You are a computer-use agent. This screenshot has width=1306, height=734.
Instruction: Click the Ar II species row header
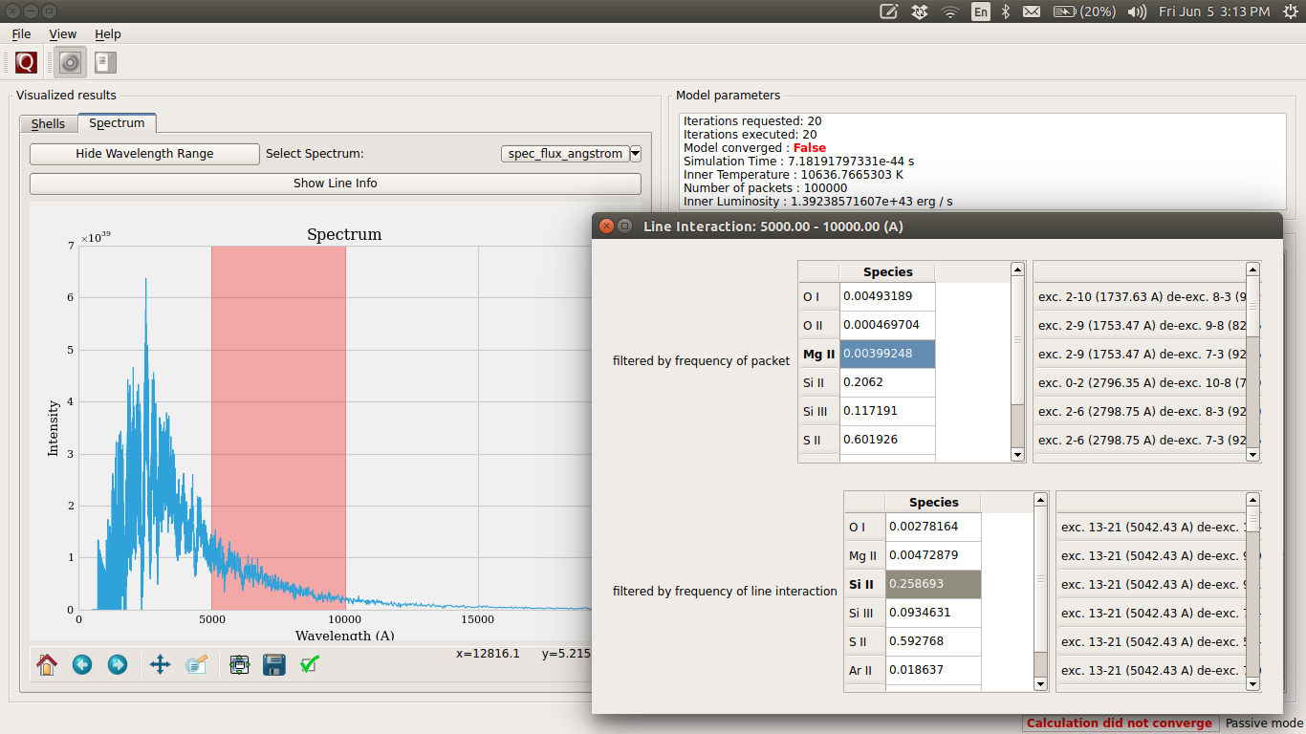[x=863, y=670]
